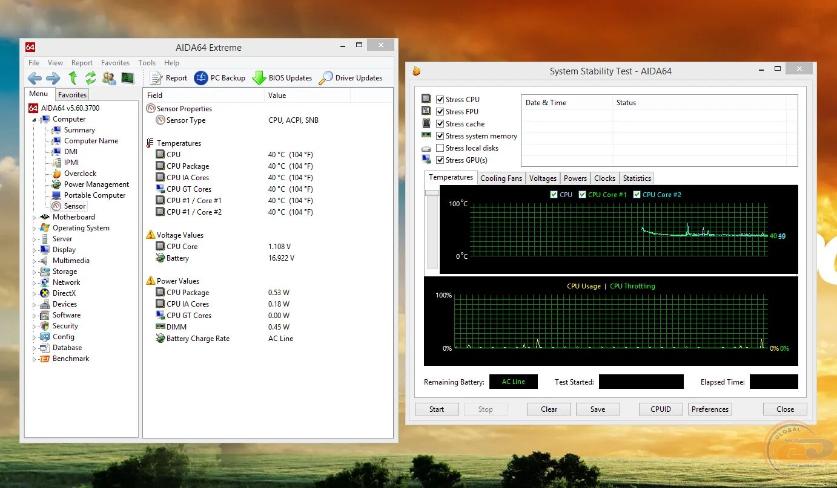Open the System Stability Test monitor icon

[127, 78]
